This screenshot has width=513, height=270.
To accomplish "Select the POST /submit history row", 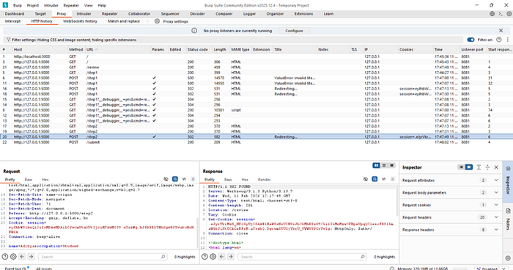I will (256, 142).
